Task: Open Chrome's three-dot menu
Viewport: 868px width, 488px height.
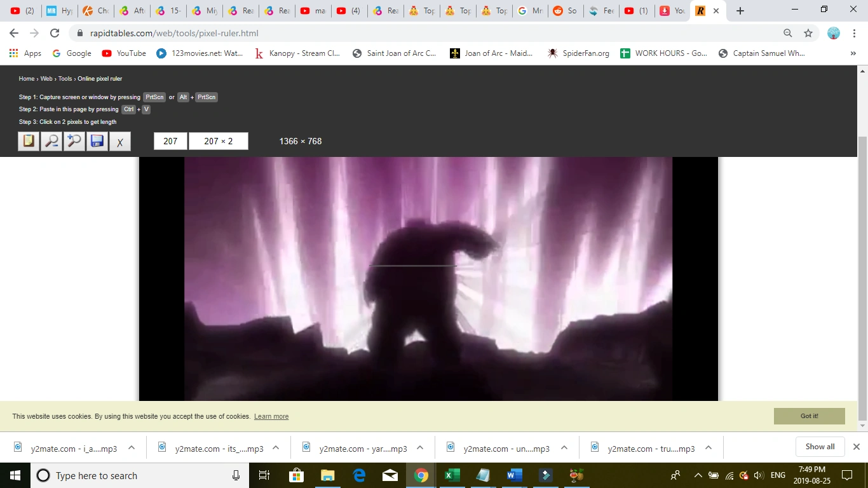Action: tap(854, 33)
